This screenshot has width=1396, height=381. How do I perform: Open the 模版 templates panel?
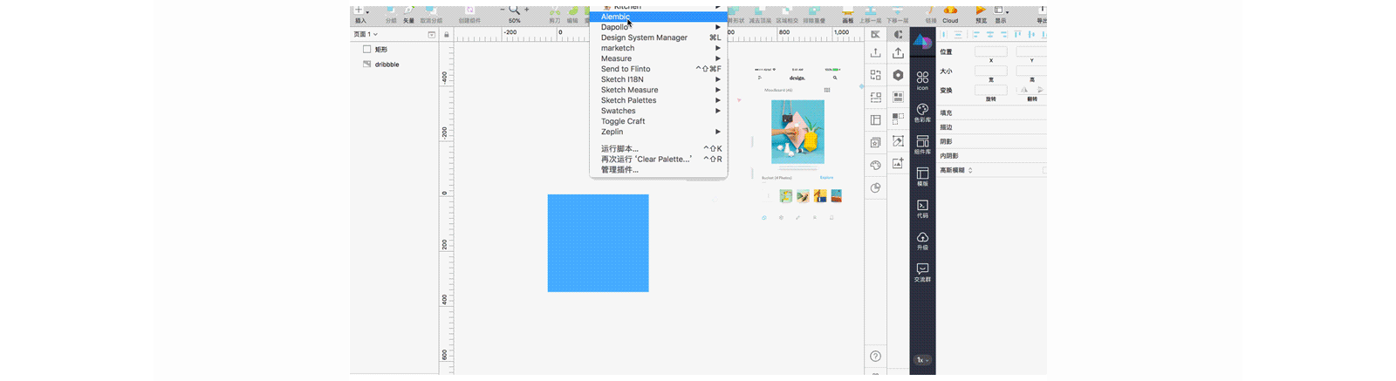coord(922,177)
